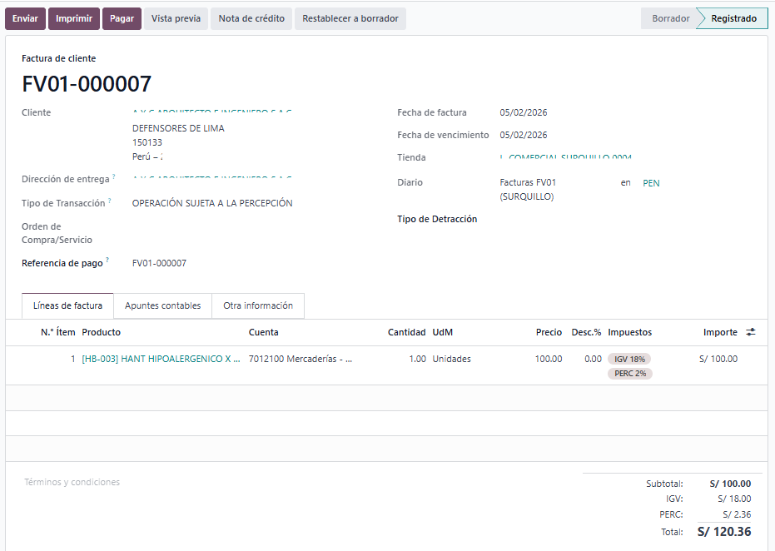The height and width of the screenshot is (551, 775).
Task: Switch to the Apuntes contables tab
Action: (162, 305)
